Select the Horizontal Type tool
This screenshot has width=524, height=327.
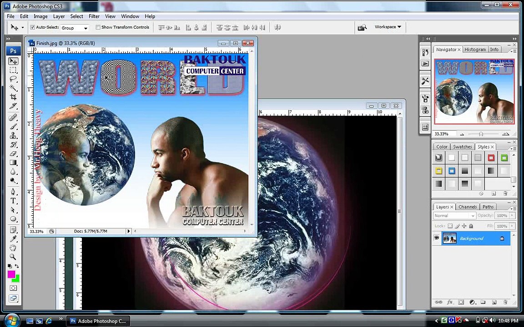[13, 201]
